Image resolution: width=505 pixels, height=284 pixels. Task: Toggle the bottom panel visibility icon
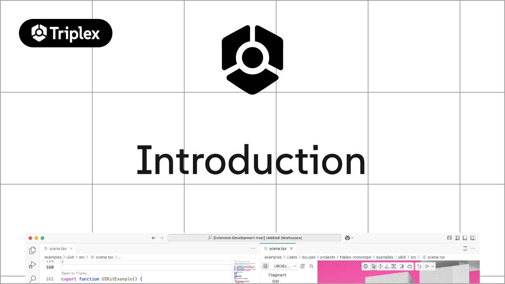pos(465,238)
